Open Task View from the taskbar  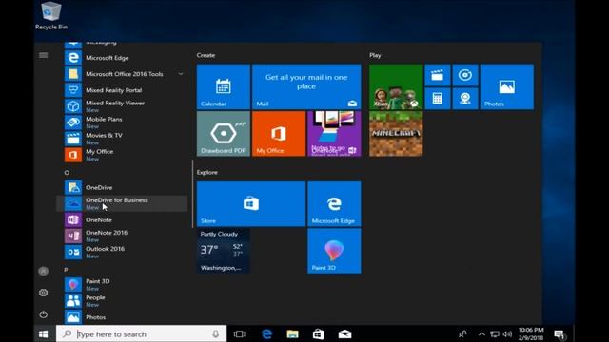click(240, 333)
